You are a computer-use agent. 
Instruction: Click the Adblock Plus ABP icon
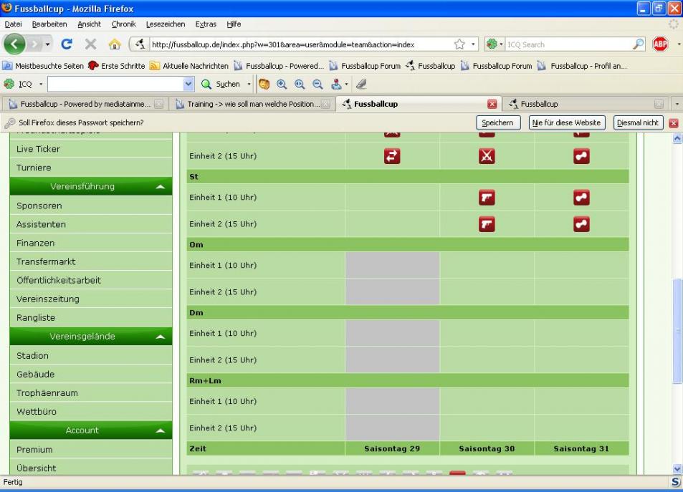pyautogui.click(x=660, y=44)
